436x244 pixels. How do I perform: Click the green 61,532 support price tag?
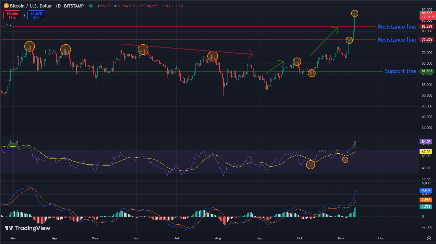(427, 71)
